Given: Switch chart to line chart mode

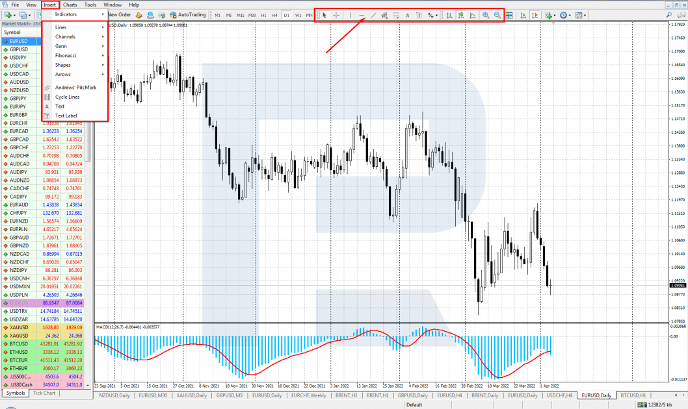Looking at the screenshot, I should (x=473, y=16).
